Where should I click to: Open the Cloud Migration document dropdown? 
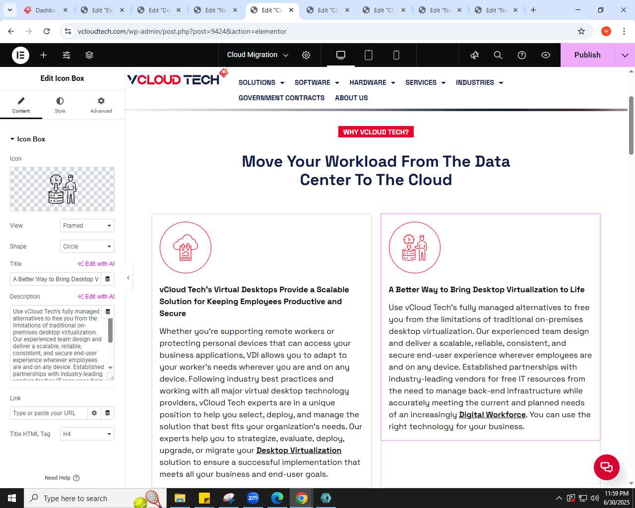[x=257, y=55]
